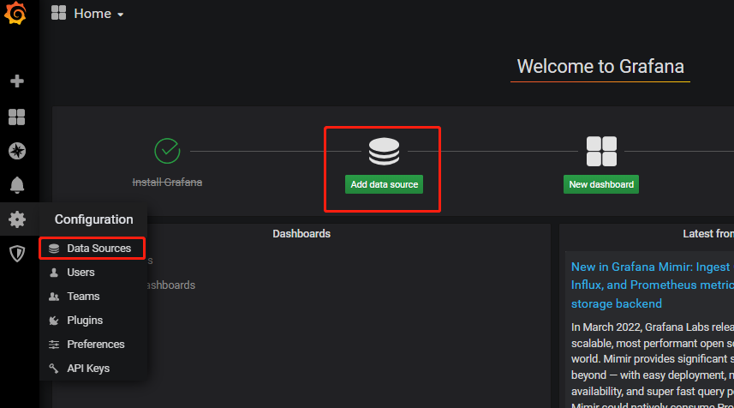The image size is (734, 408).
Task: Select Preferences in Configuration menu
Action: click(93, 345)
